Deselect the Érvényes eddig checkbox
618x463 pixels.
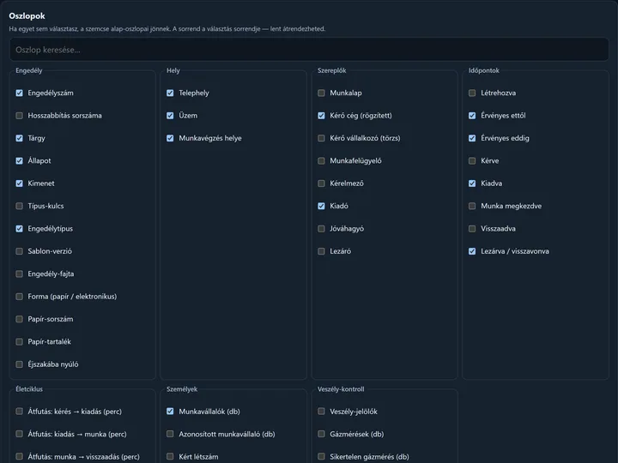click(472, 138)
